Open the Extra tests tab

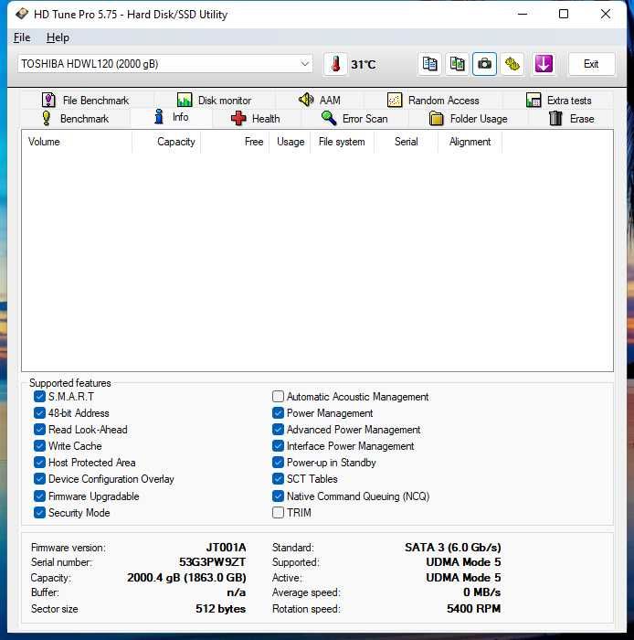tap(558, 100)
